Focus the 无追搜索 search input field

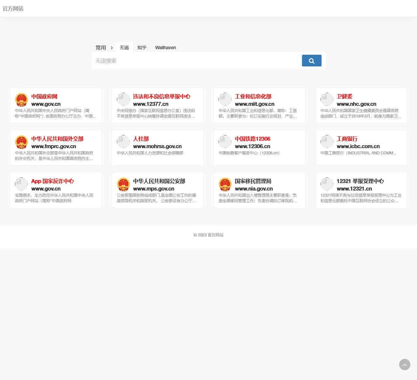click(197, 61)
